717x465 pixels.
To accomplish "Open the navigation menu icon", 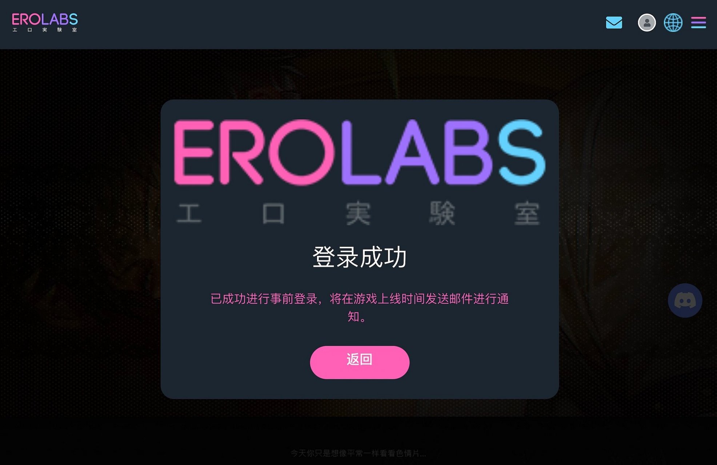I will point(699,22).
